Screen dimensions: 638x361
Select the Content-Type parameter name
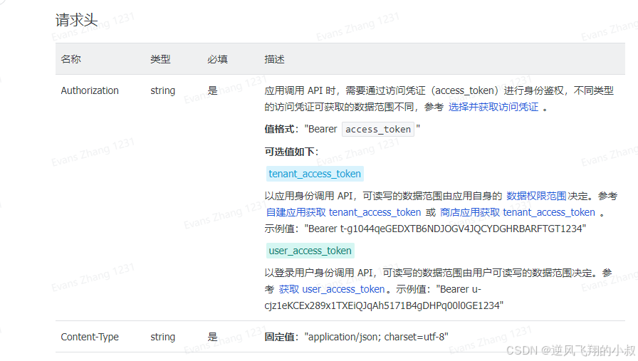click(90, 337)
